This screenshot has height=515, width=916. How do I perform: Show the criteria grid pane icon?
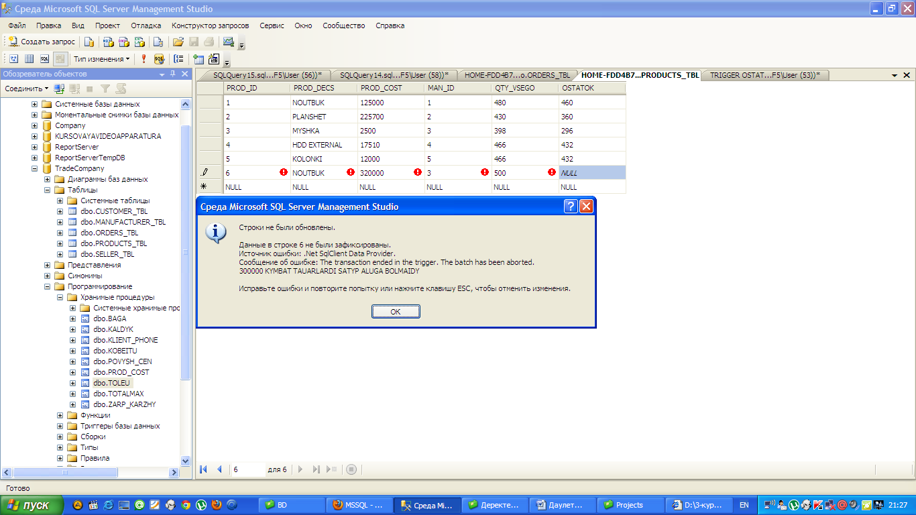pos(29,59)
